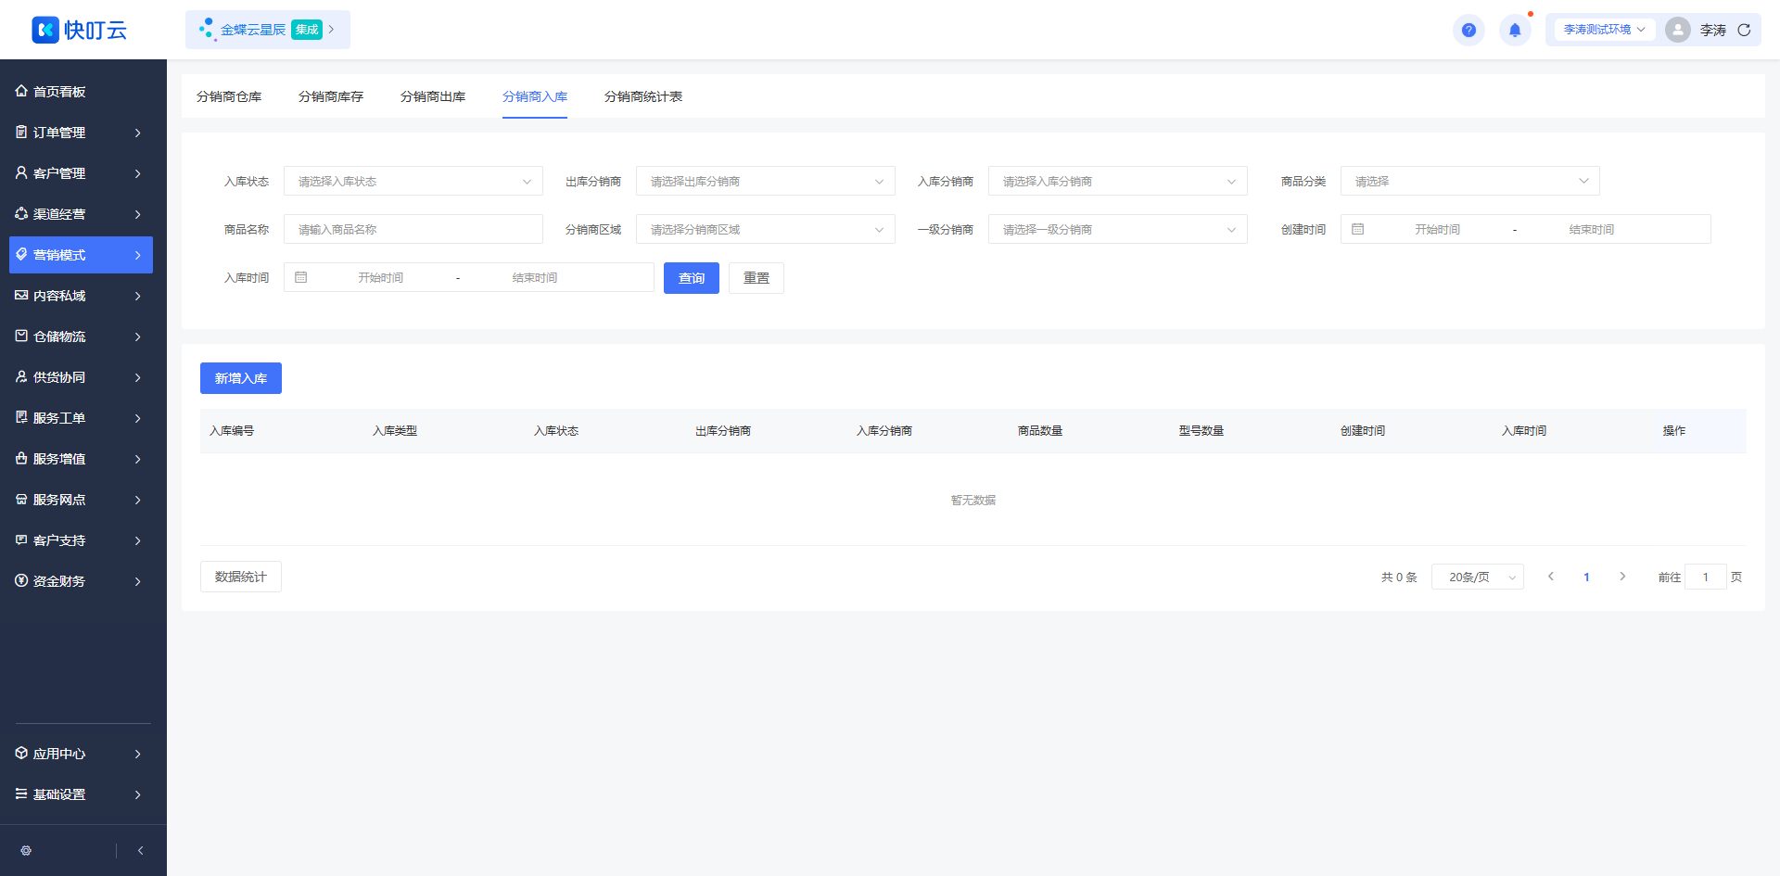Click the 数据统计 button

(x=241, y=577)
